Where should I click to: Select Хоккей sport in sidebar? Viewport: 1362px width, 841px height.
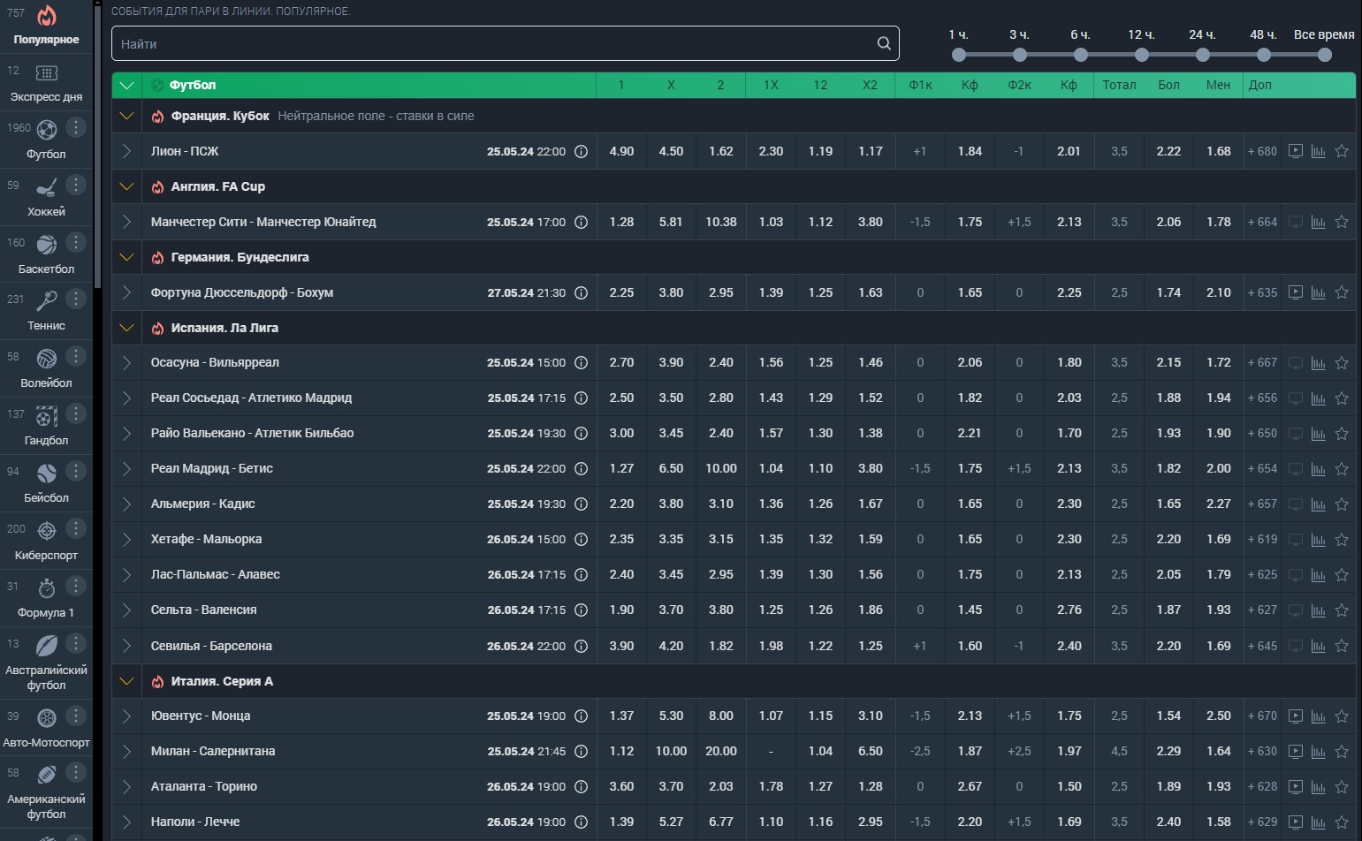coord(46,197)
